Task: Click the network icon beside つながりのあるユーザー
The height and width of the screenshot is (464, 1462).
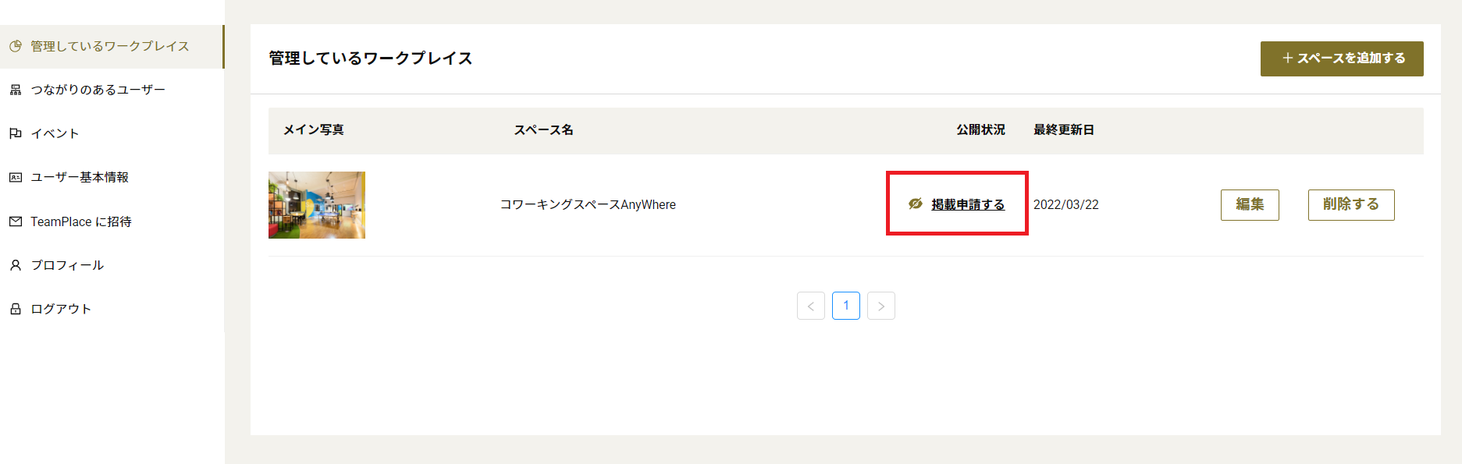Action: coord(16,90)
